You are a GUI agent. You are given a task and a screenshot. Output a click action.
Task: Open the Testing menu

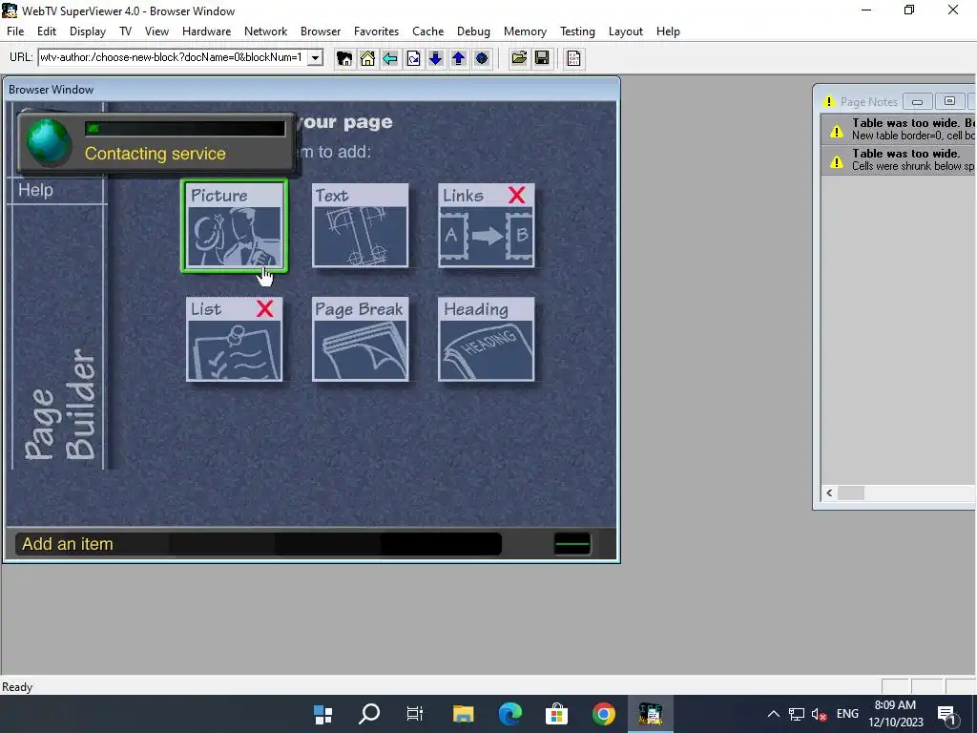click(x=577, y=31)
